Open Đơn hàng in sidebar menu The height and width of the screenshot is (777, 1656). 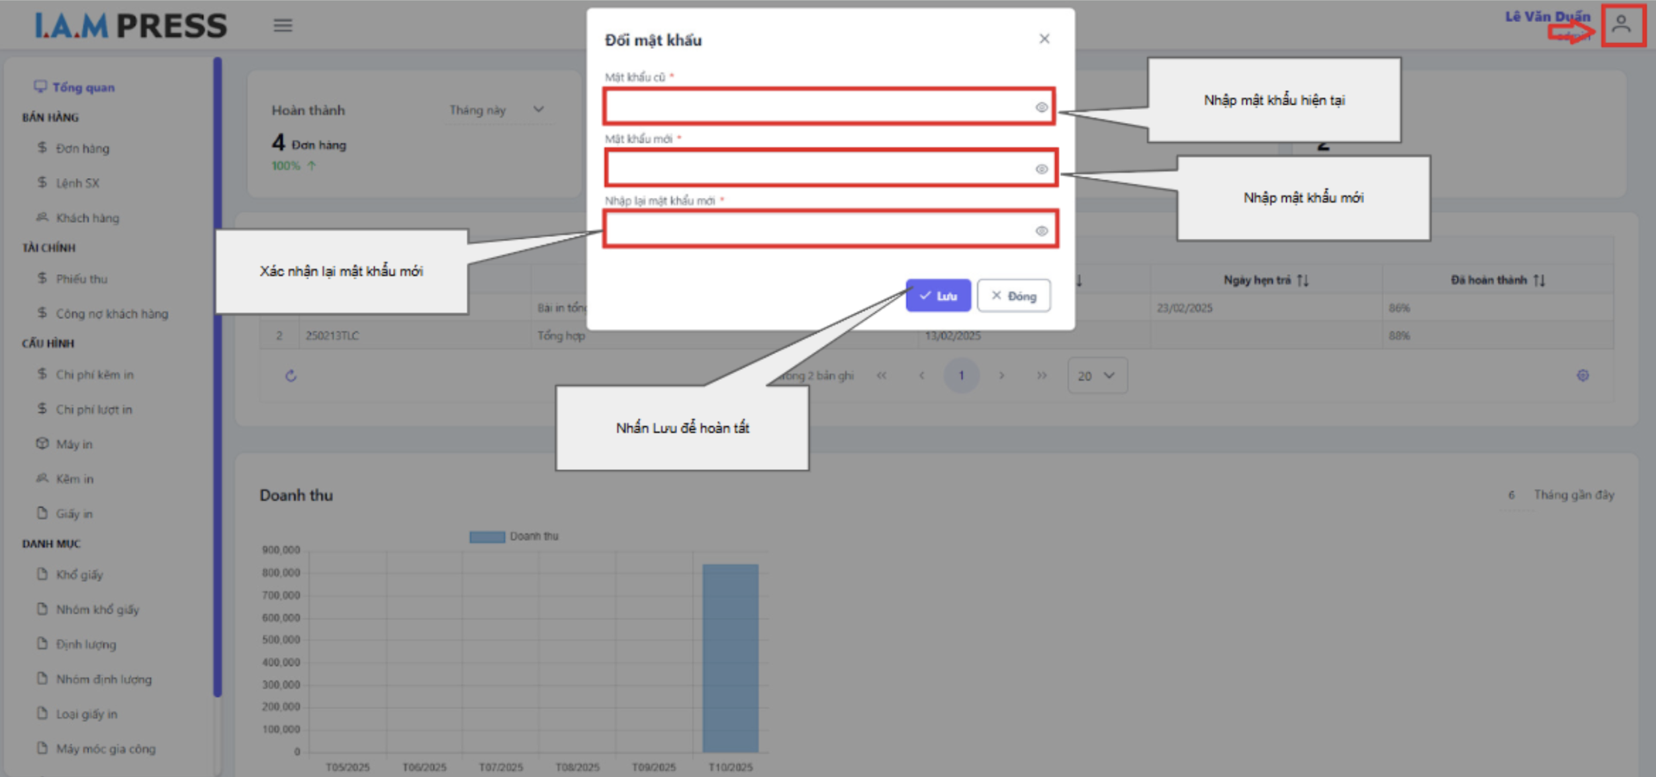[82, 148]
